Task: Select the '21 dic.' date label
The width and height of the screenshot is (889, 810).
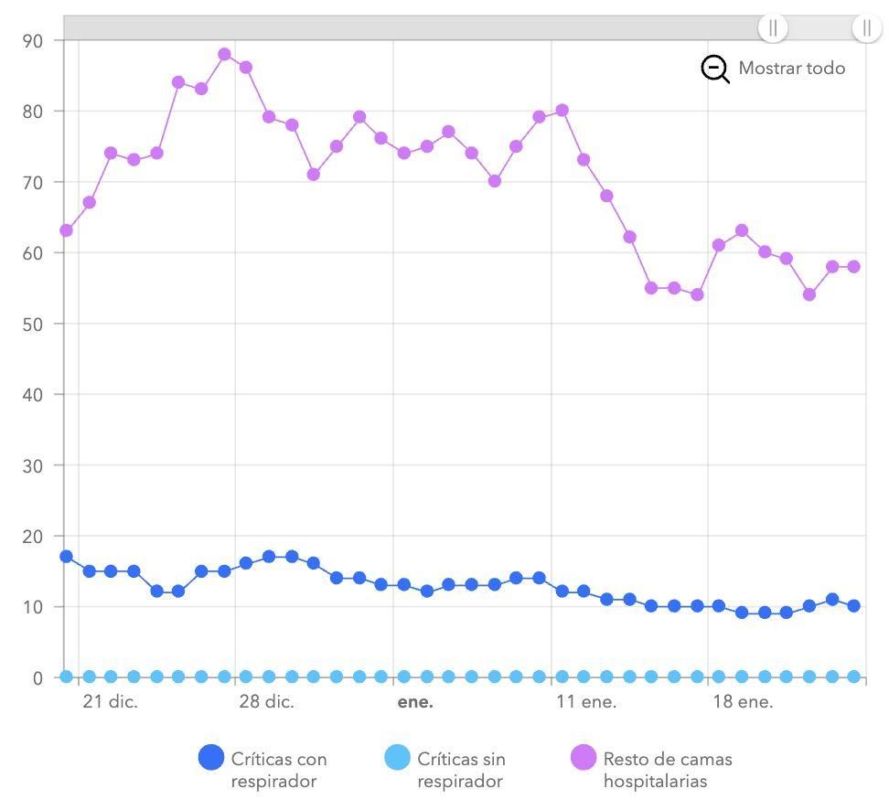Action: pyautogui.click(x=109, y=701)
